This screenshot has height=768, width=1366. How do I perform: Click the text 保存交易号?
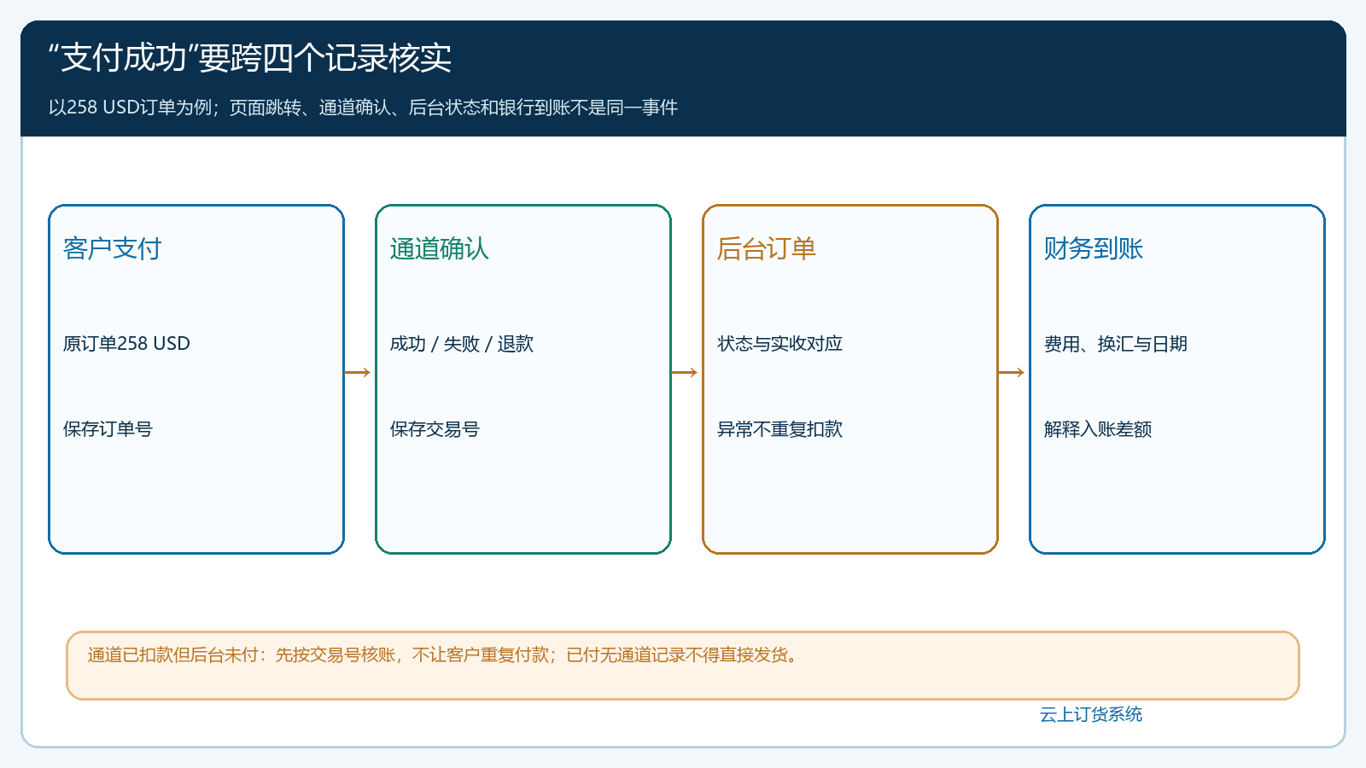click(x=435, y=429)
